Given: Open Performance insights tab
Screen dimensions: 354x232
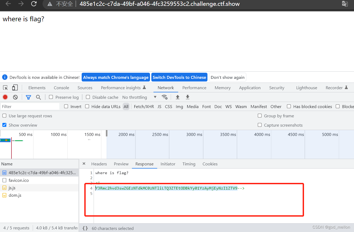Looking at the screenshot, I should 123,88.
